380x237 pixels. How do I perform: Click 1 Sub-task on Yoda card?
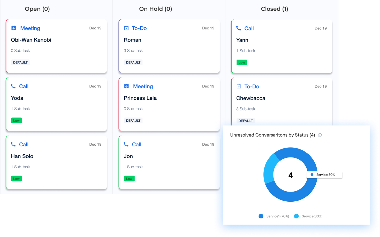pos(20,109)
